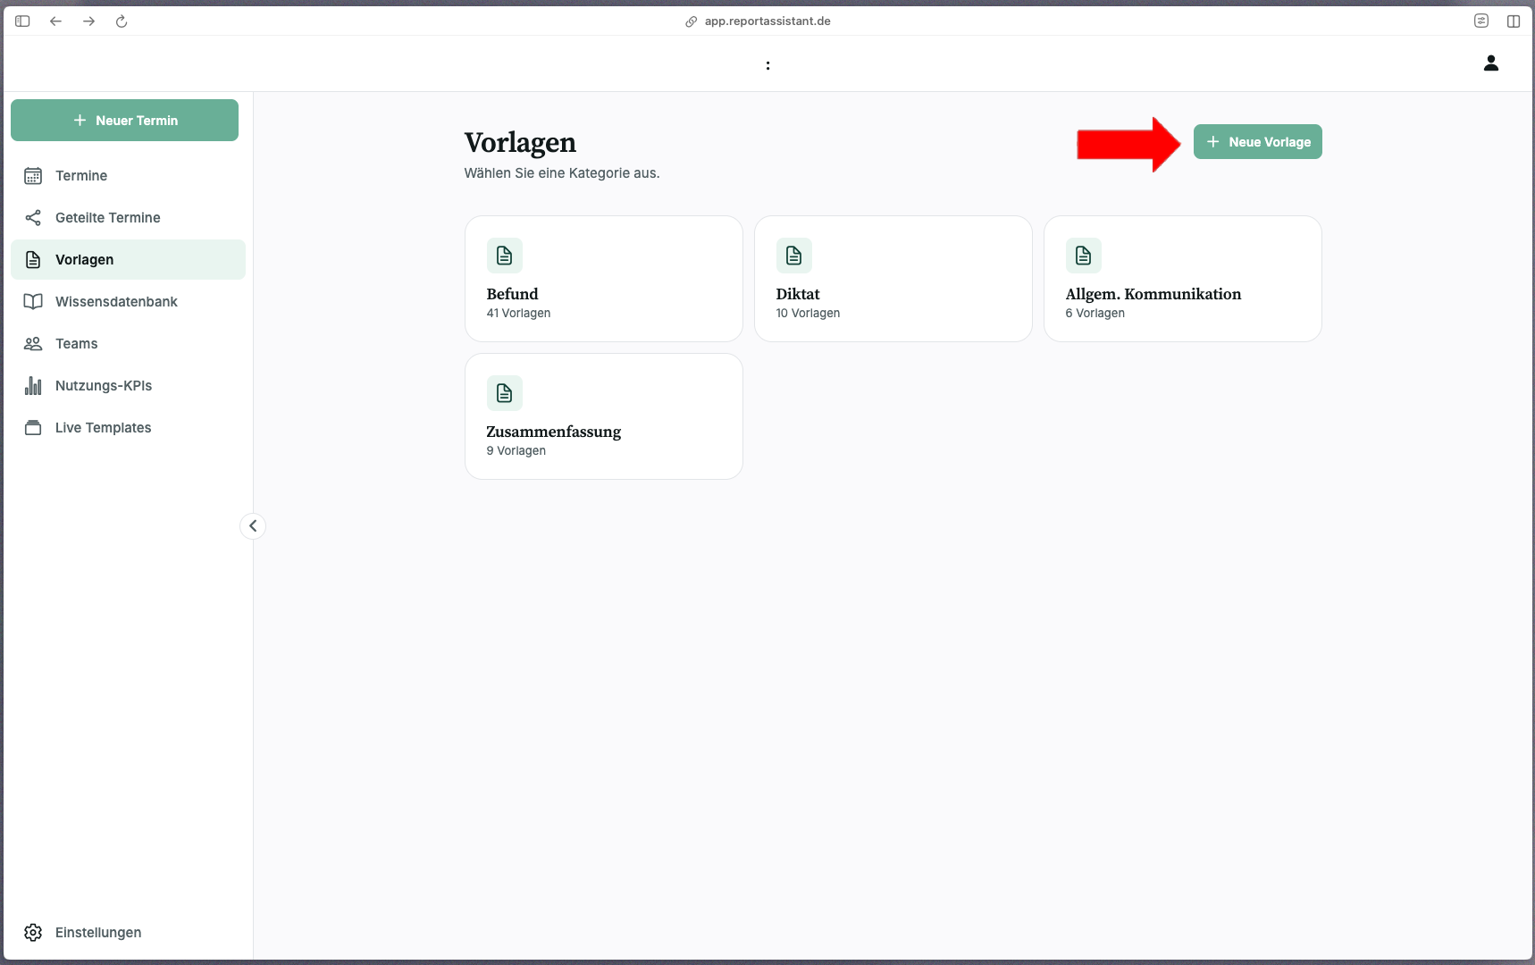This screenshot has width=1535, height=965.
Task: Click the Neue Vorlage button
Action: pyautogui.click(x=1257, y=142)
